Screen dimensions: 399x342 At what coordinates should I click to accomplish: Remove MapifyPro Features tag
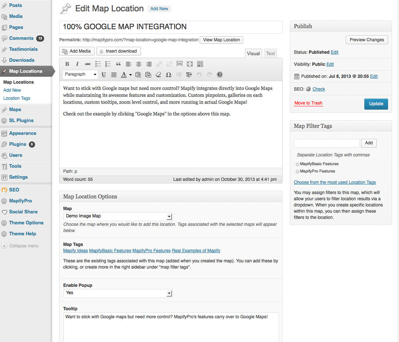pyautogui.click(x=297, y=172)
